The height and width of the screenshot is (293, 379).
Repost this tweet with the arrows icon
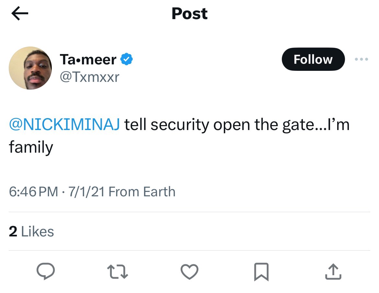point(118,272)
